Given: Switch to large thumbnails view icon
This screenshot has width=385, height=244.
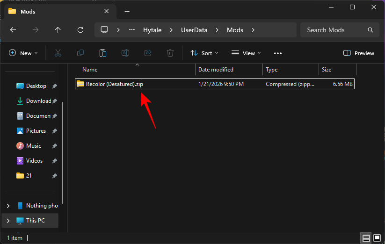Looking at the screenshot, I should (377, 238).
